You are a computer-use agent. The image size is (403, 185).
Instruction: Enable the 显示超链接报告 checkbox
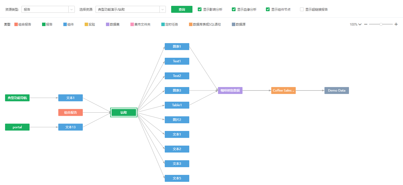tap(302, 9)
